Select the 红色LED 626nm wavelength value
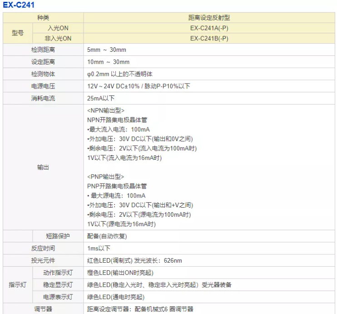 pyautogui.click(x=134, y=261)
